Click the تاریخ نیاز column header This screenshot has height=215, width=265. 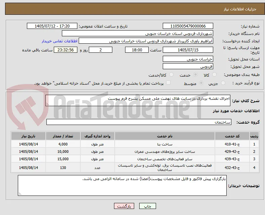28,136
